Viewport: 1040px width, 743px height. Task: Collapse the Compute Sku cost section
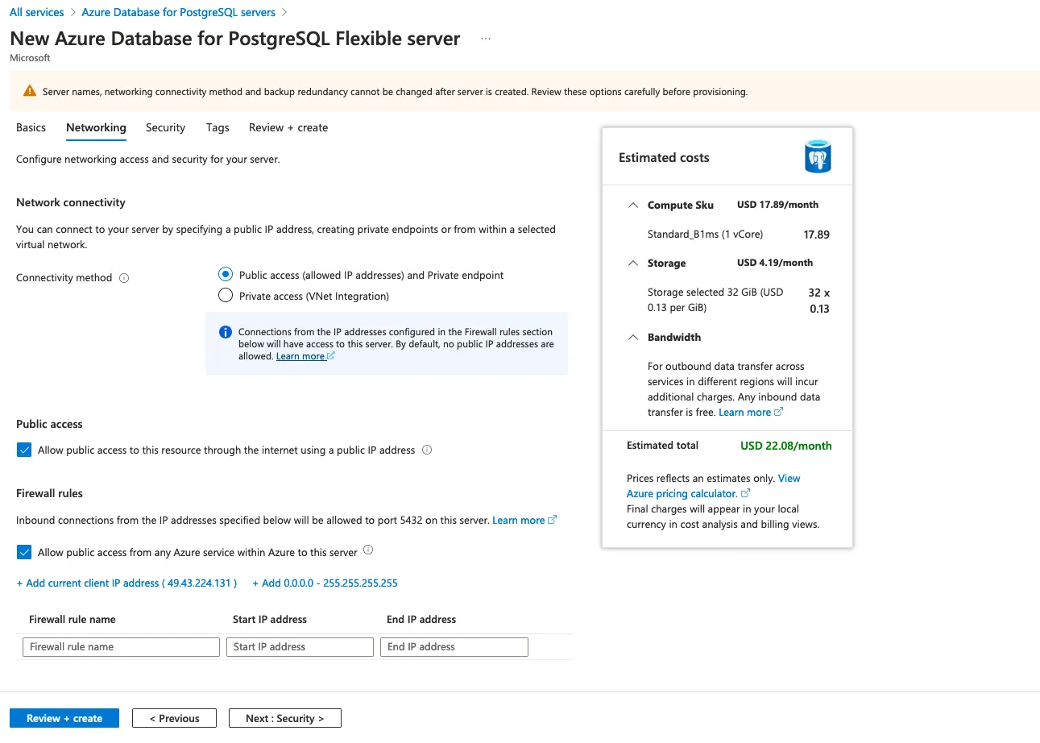pos(633,205)
